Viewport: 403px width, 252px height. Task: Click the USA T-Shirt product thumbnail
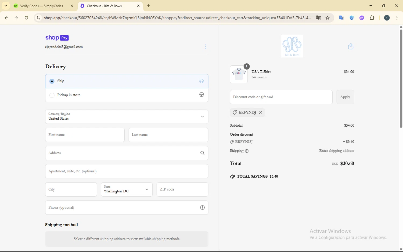pyautogui.click(x=239, y=74)
